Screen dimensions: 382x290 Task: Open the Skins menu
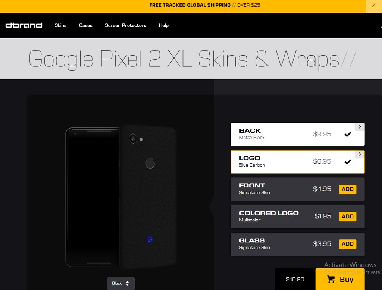(x=61, y=25)
